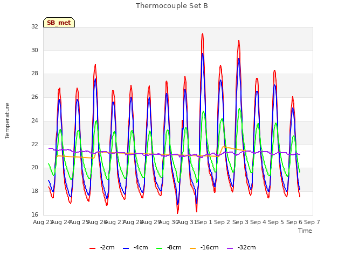Click the red -2cm legend color marker
345x258 pixels.
(92, 248)
